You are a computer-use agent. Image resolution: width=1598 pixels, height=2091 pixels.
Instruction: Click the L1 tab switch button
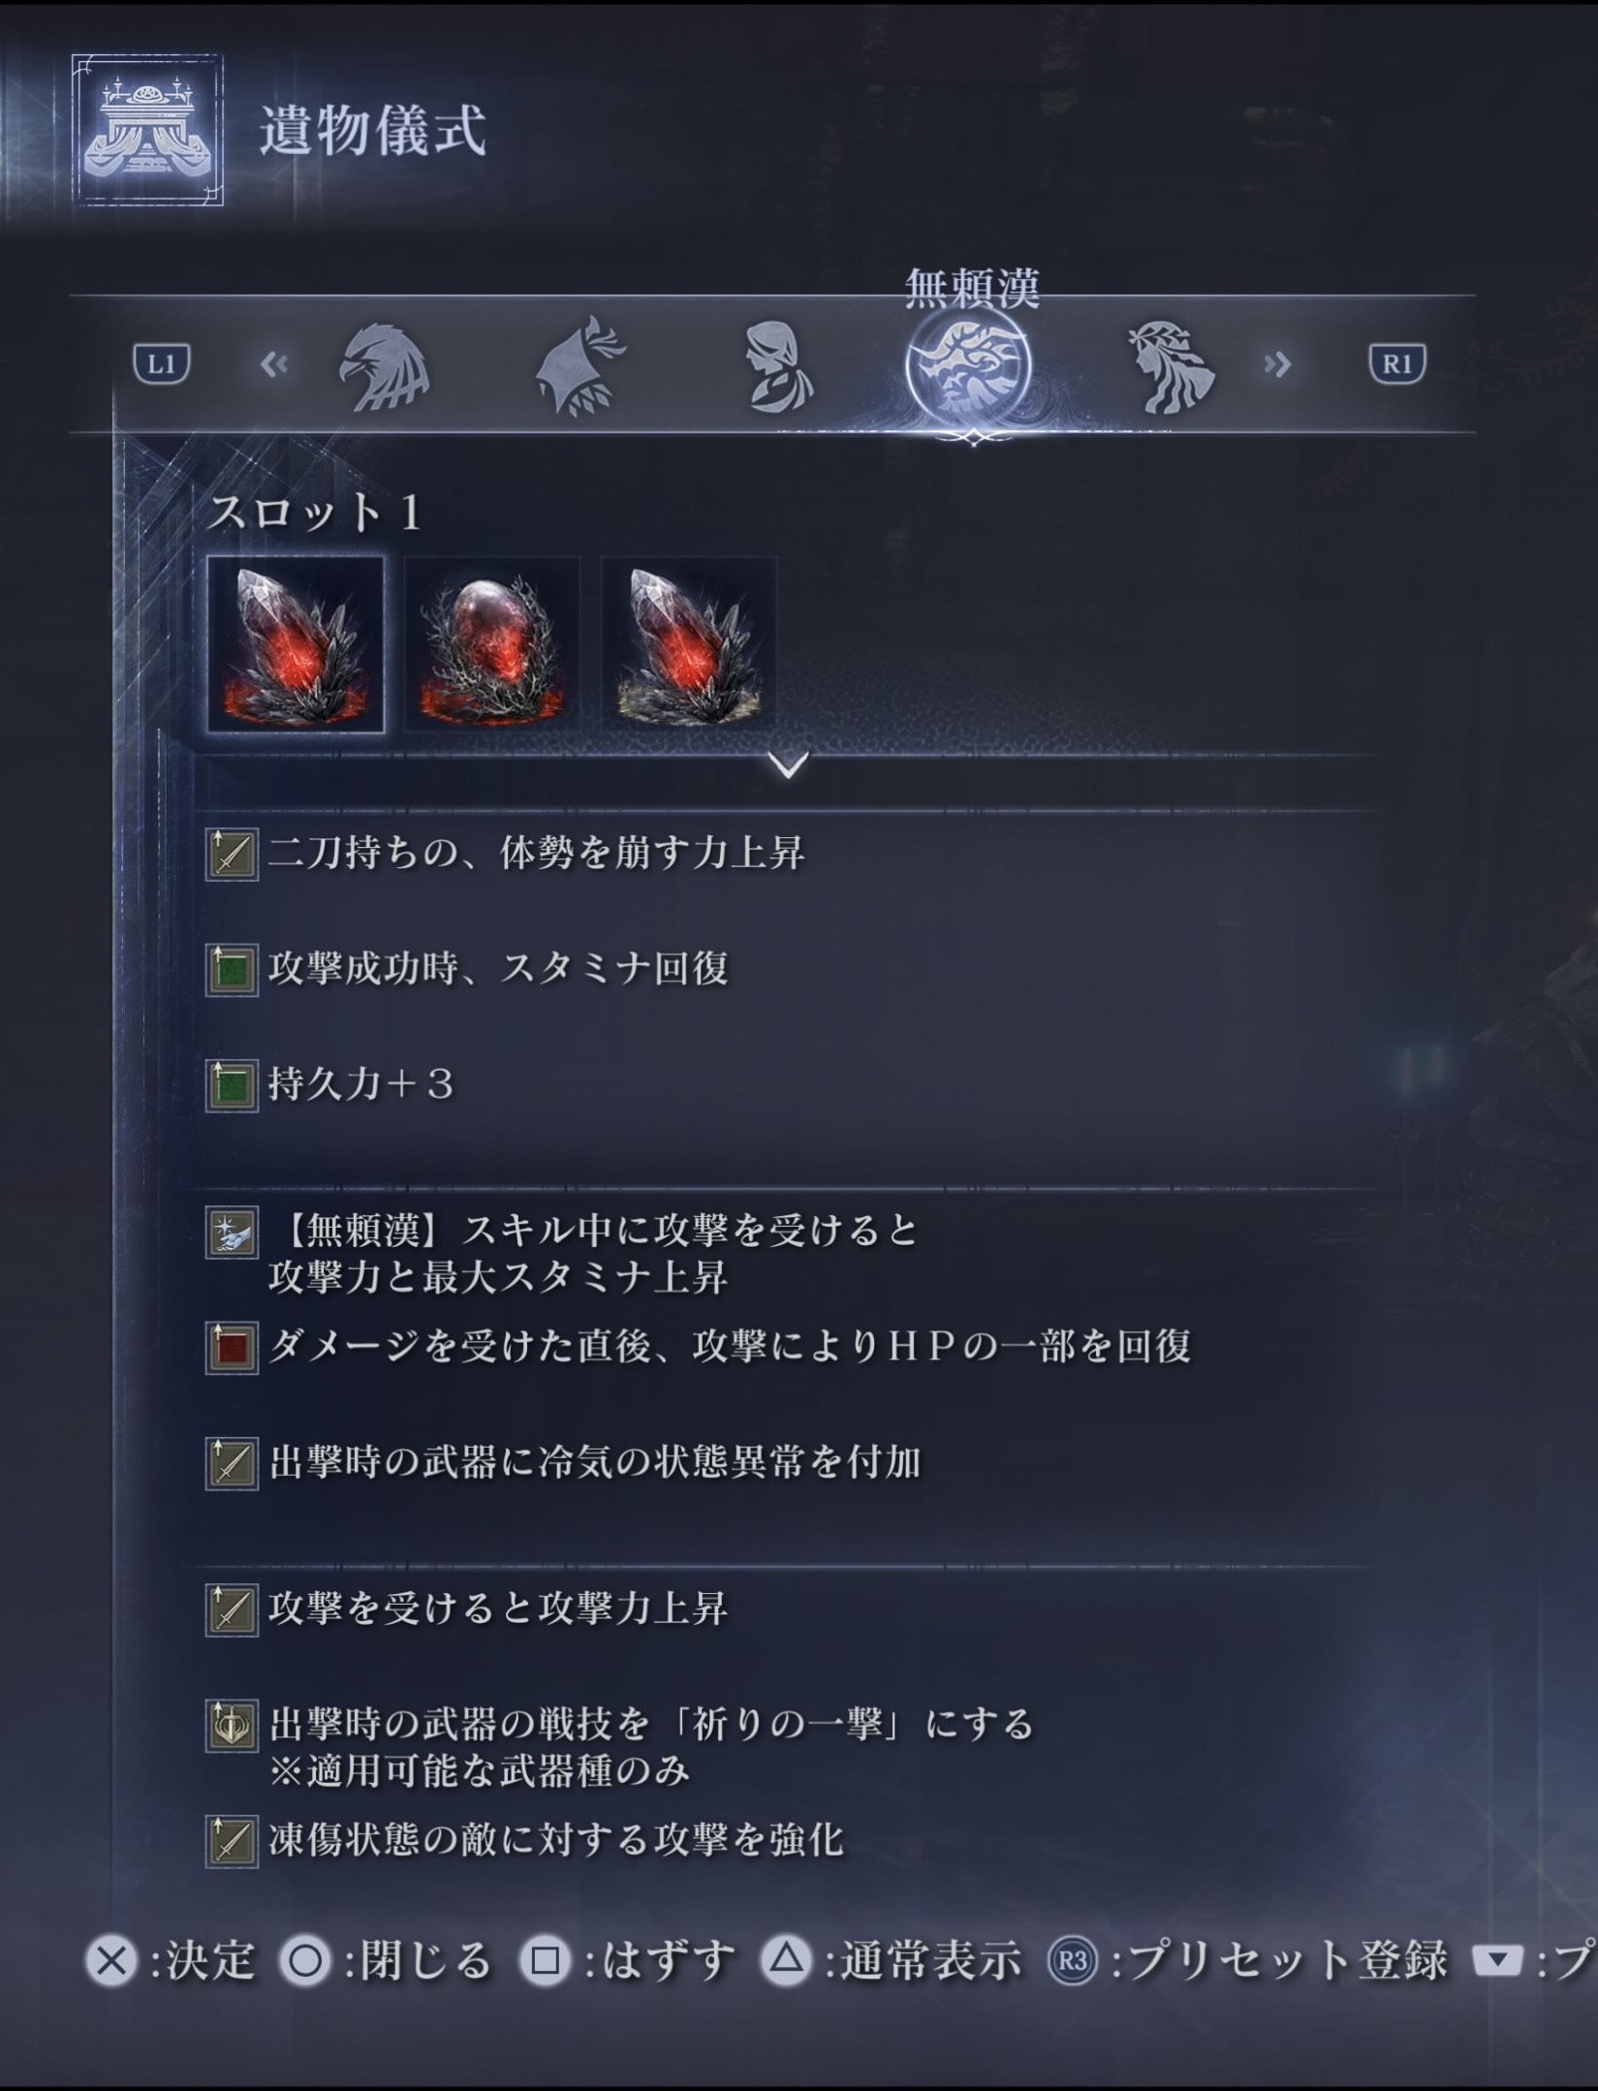(162, 364)
